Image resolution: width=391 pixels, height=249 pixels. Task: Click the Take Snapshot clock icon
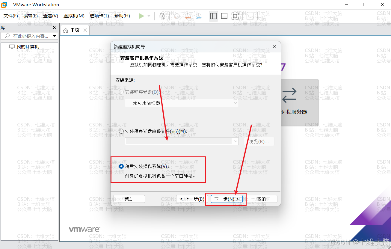click(x=177, y=16)
